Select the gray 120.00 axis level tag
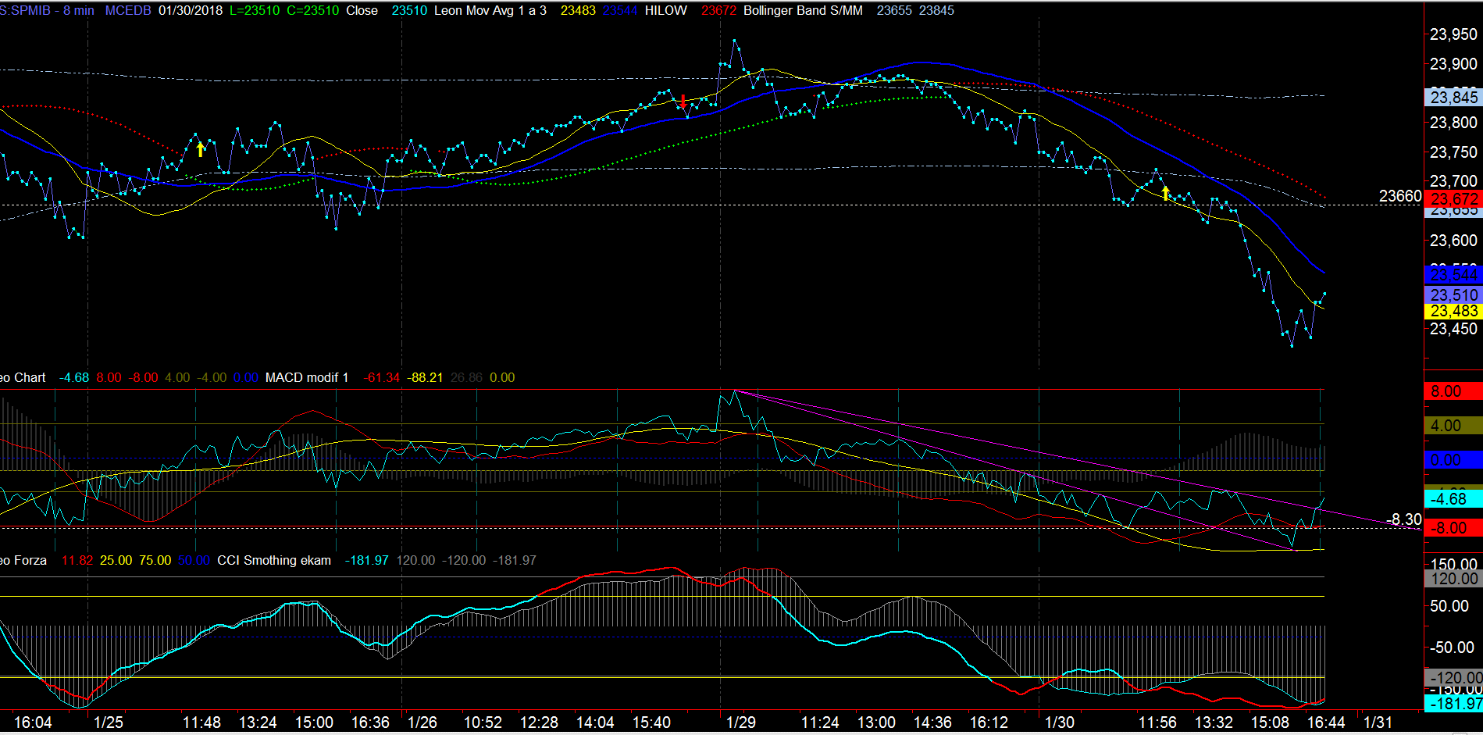The height and width of the screenshot is (735, 1483). click(x=1453, y=579)
